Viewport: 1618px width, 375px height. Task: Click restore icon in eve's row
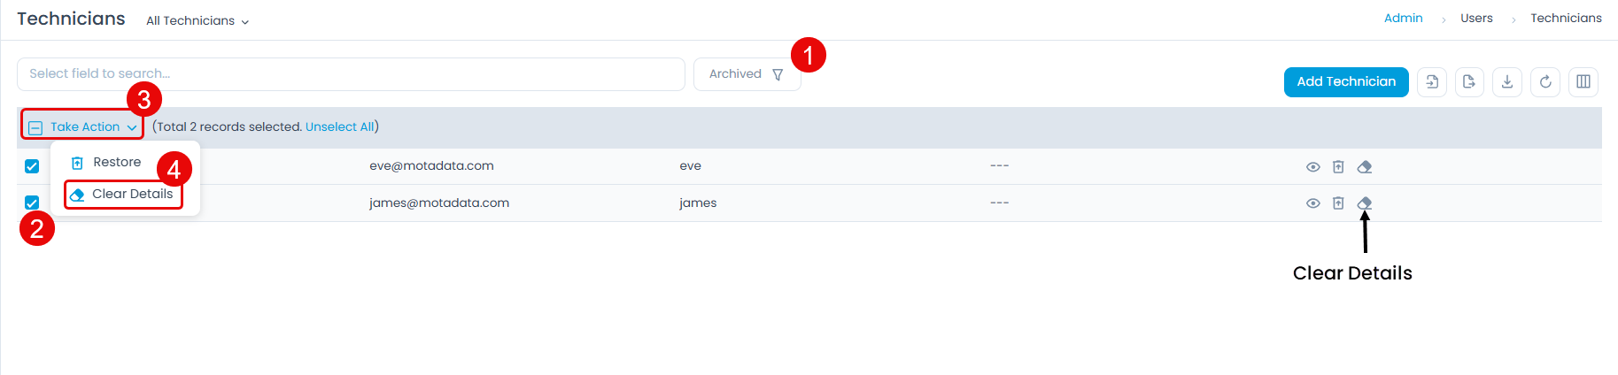pyautogui.click(x=1338, y=167)
